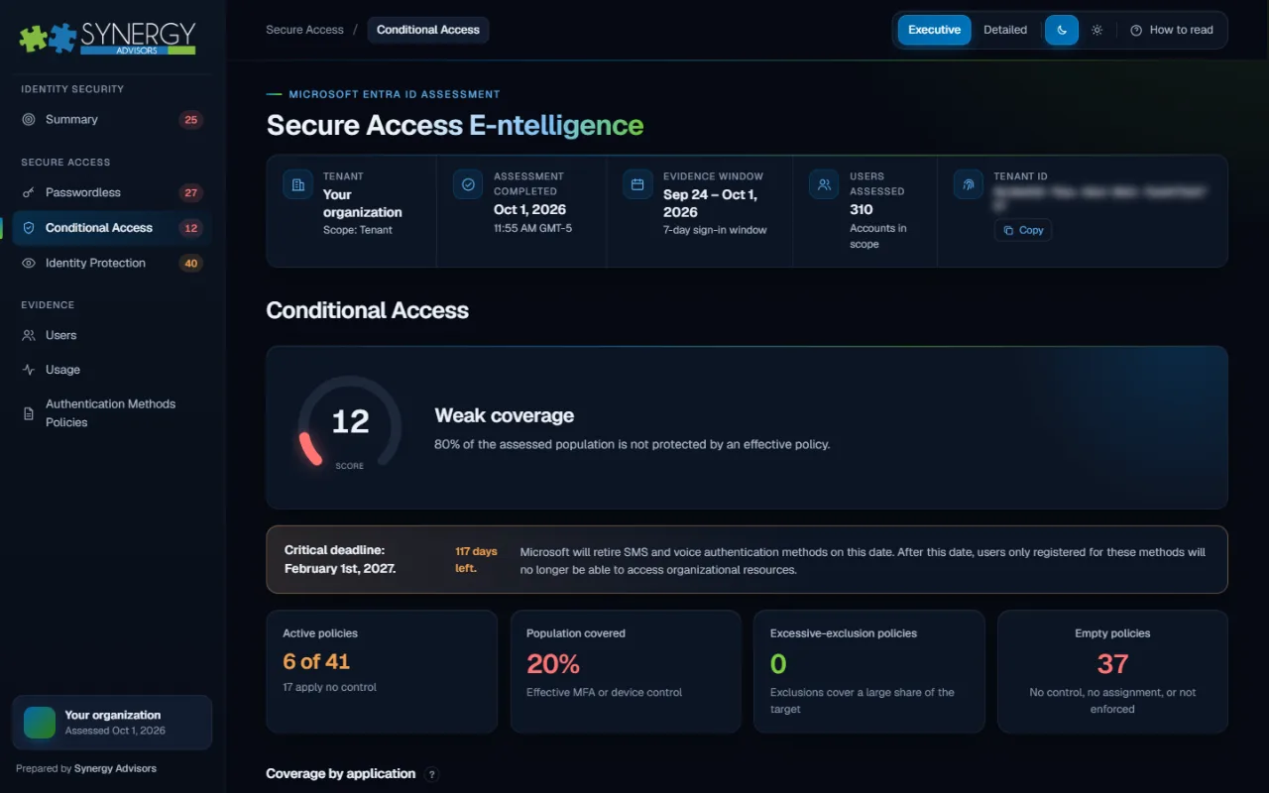
Task: Open Authentication Methods Policies page
Action: 112,413
